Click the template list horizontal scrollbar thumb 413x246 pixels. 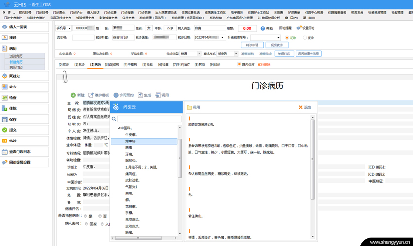[138, 238]
